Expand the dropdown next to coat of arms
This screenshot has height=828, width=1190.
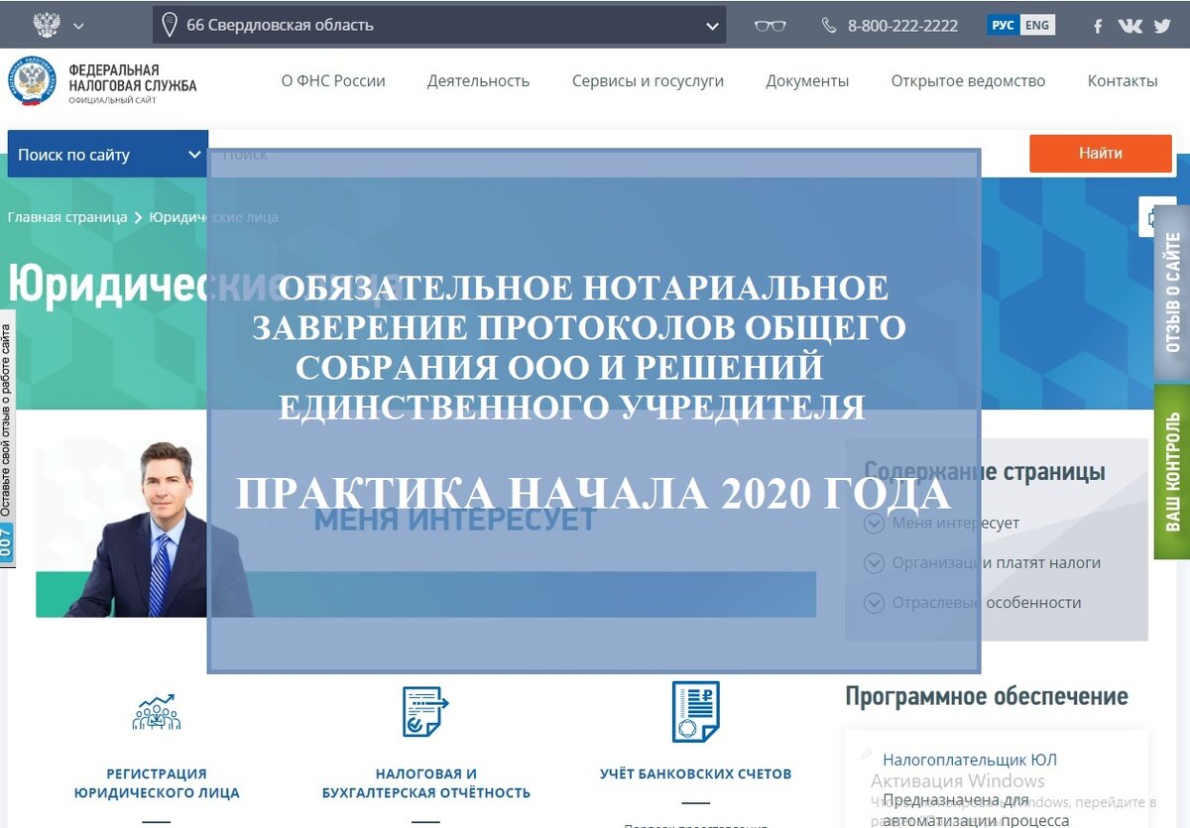click(x=79, y=26)
